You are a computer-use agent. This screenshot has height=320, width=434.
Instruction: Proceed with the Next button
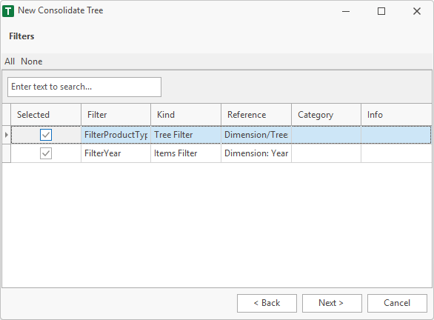click(332, 303)
